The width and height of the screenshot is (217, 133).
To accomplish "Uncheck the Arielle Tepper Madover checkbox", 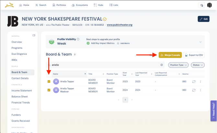I will coord(49,90).
